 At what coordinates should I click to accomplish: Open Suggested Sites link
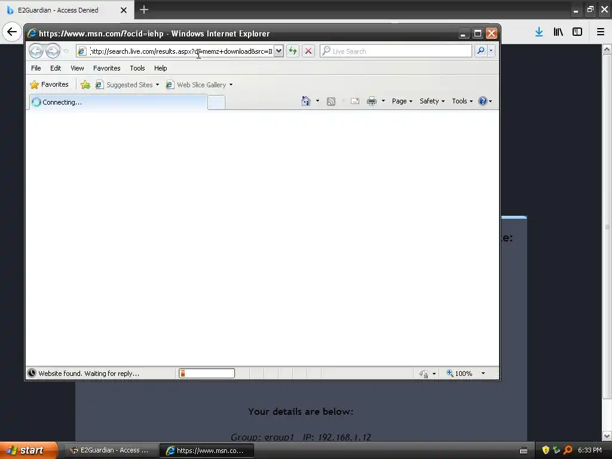point(127,85)
